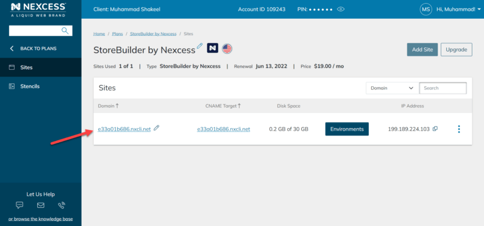This screenshot has width=484, height=226.
Task: Click the Home breadcrumb link
Action: click(x=99, y=34)
